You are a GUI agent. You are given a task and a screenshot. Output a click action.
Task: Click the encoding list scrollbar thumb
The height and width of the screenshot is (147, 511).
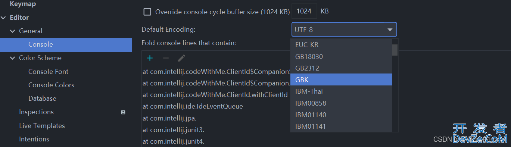395,50
